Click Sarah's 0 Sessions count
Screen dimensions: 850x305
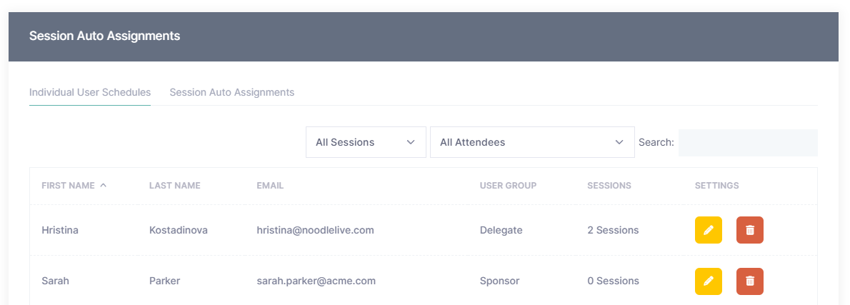pyautogui.click(x=613, y=281)
